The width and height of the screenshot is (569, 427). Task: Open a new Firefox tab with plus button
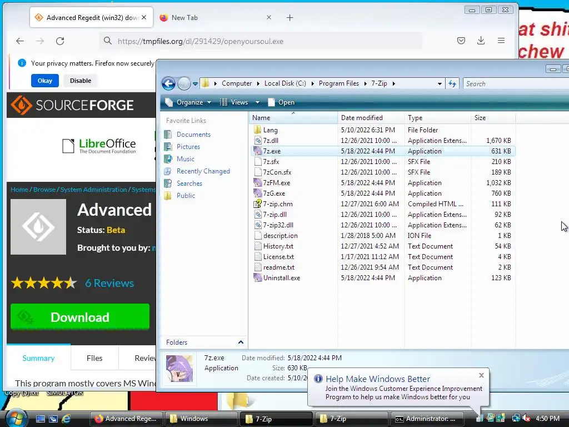[x=290, y=17]
